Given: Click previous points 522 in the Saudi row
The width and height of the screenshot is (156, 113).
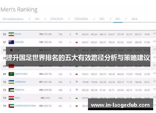Looking at the screenshot, I should 61,74.
